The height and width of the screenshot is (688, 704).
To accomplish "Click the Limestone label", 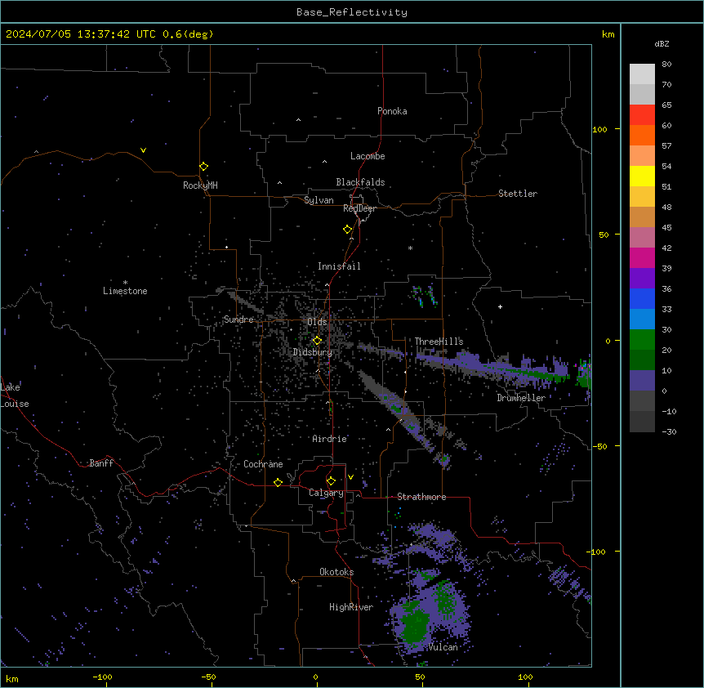I will 125,291.
